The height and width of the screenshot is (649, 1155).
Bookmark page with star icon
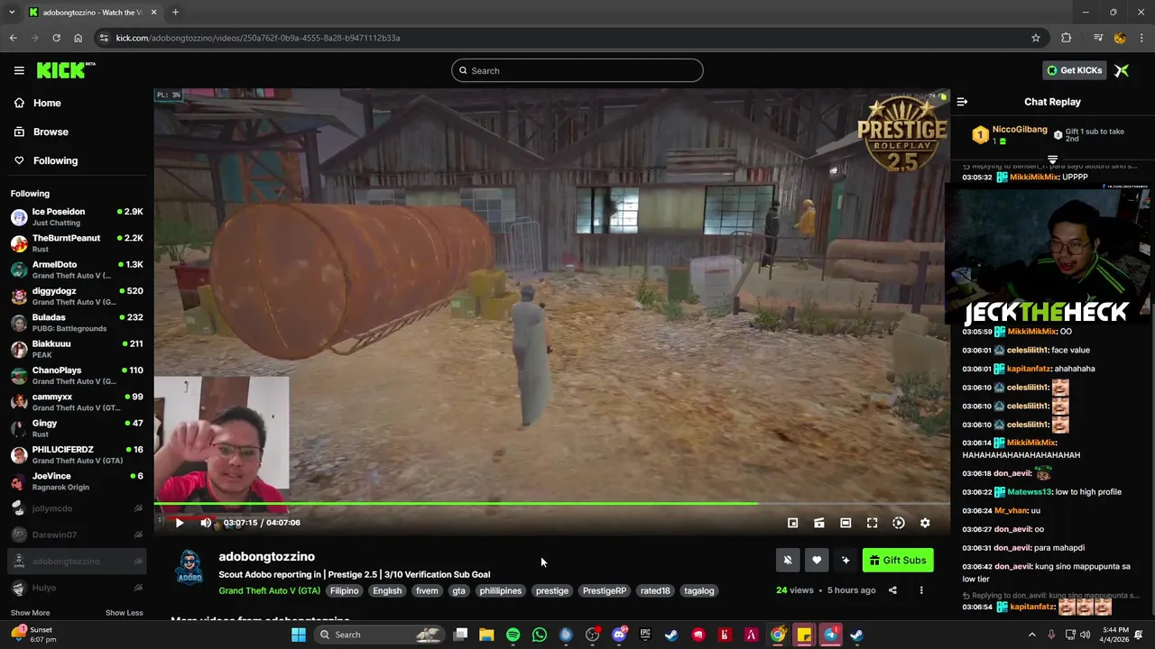[x=1036, y=38]
